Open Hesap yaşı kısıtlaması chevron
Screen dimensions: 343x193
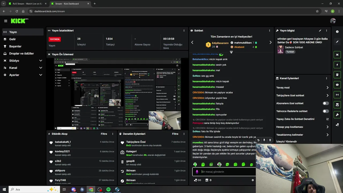[327, 127]
